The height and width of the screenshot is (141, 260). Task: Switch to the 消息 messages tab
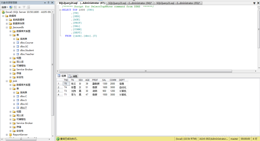(73, 76)
